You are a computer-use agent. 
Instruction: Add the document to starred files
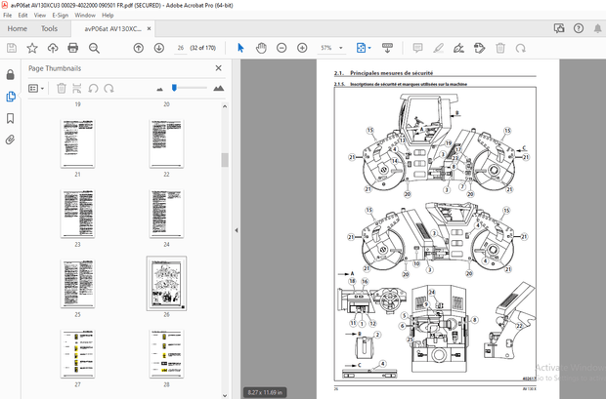(32, 48)
